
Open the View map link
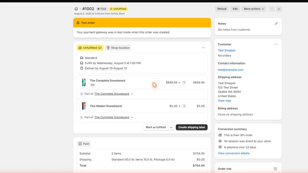tap(224, 101)
